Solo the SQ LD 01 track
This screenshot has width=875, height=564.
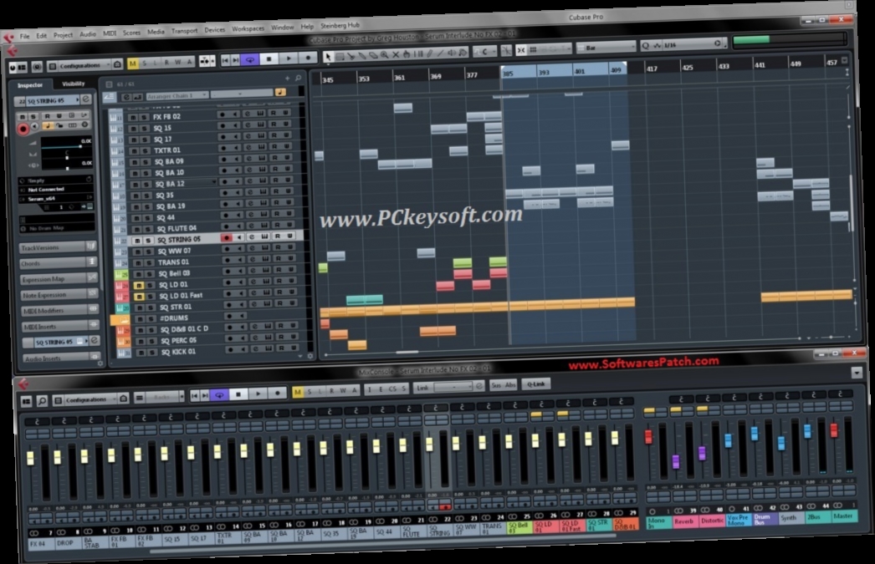[x=150, y=285]
